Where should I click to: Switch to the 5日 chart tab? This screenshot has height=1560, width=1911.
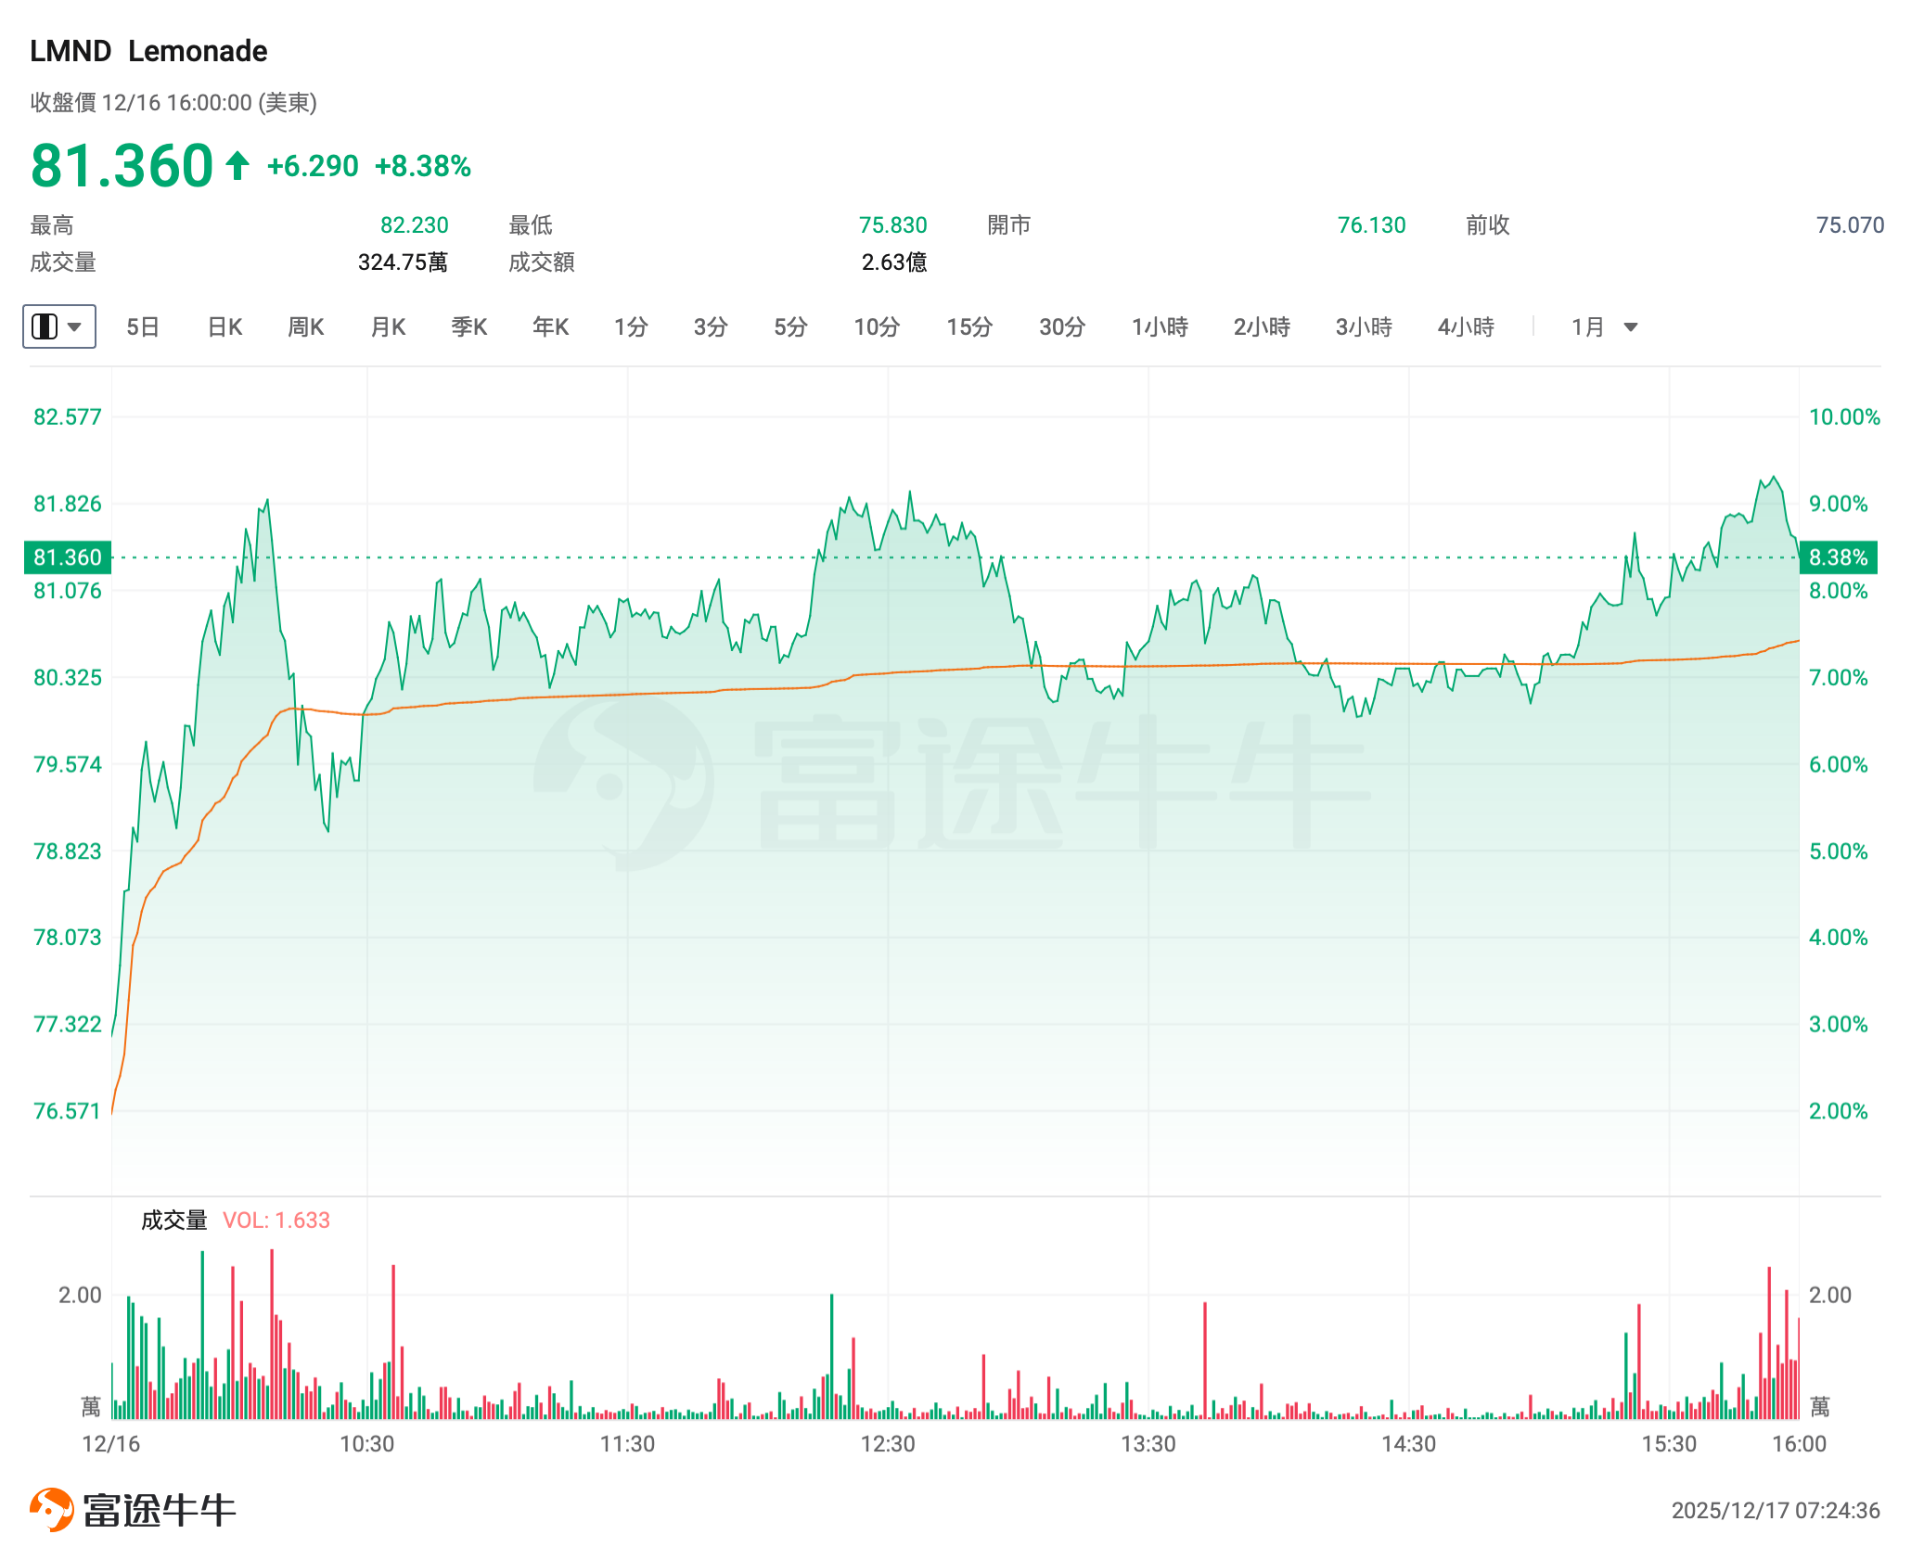click(143, 326)
